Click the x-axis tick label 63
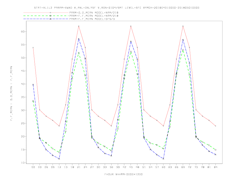 point(170,167)
